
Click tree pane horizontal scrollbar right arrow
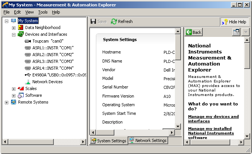(x=83, y=142)
